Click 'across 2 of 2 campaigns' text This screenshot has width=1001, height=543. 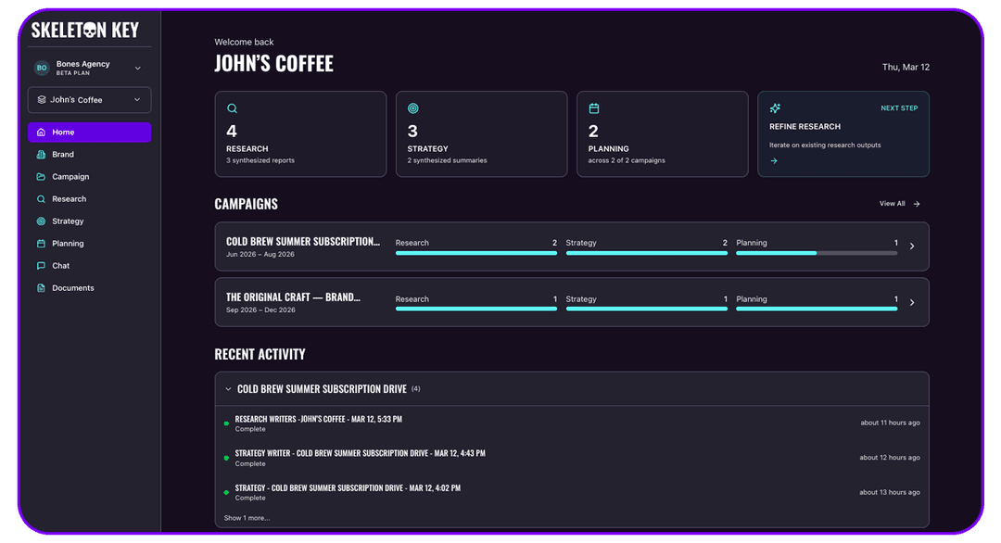pos(627,161)
